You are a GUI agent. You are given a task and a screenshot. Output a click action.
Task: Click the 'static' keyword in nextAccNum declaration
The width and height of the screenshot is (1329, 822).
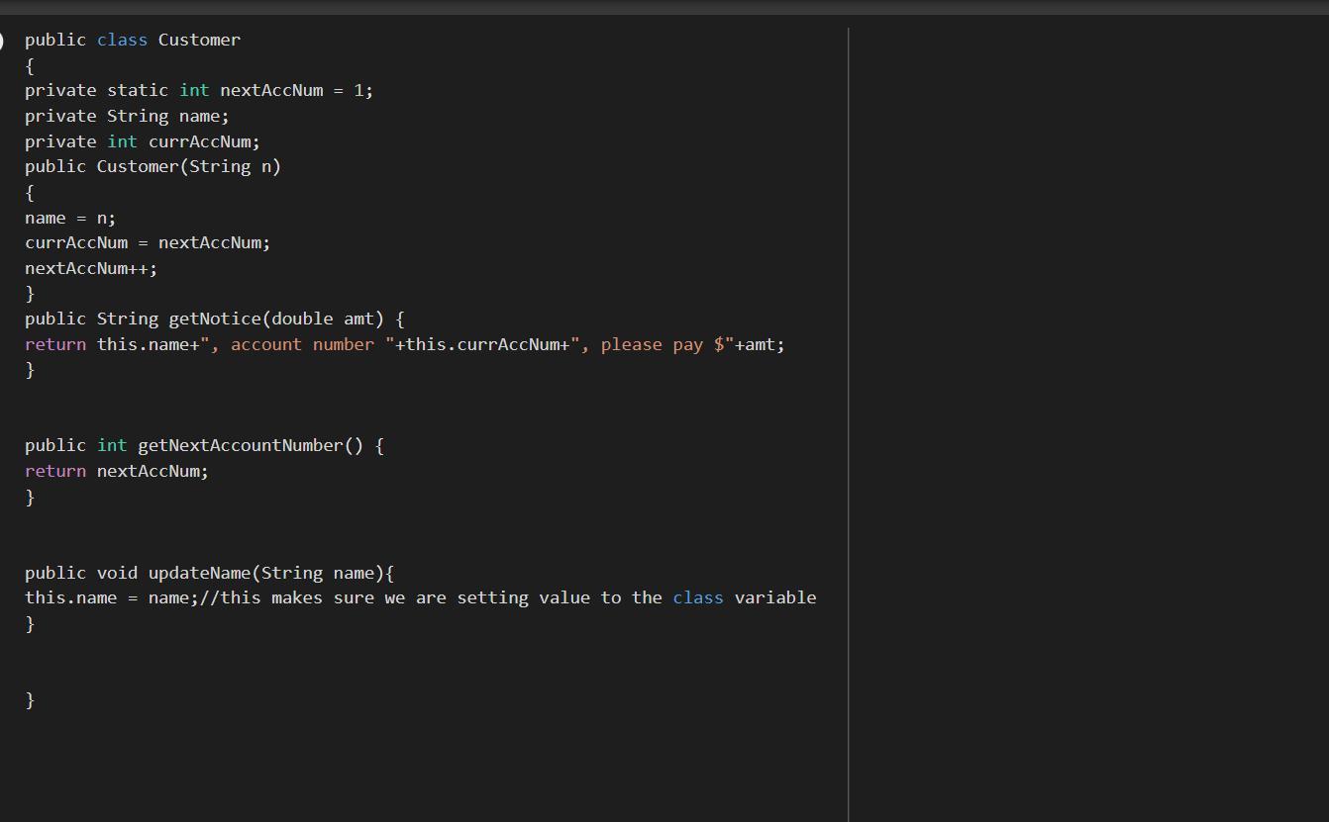coord(138,90)
